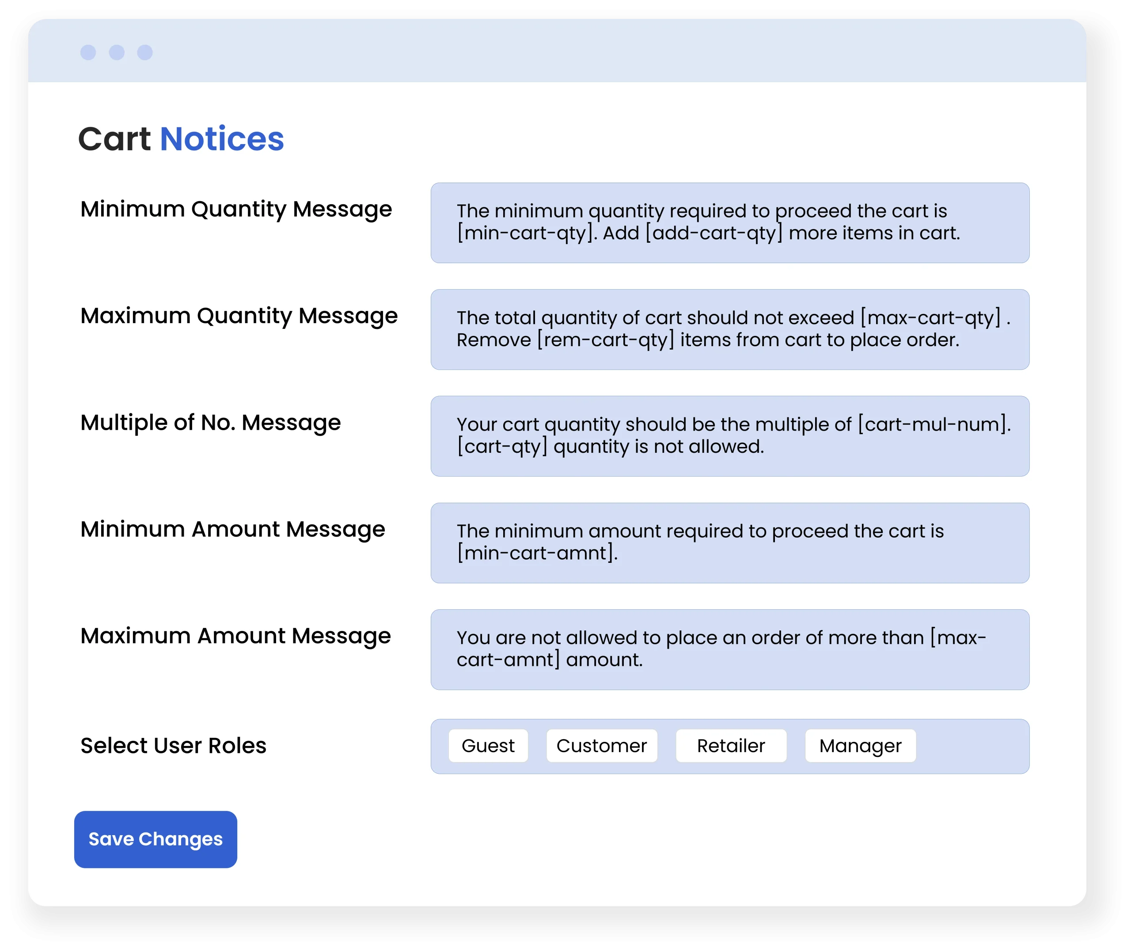Select the Customer user role
The image size is (1131, 951).
pyautogui.click(x=601, y=745)
